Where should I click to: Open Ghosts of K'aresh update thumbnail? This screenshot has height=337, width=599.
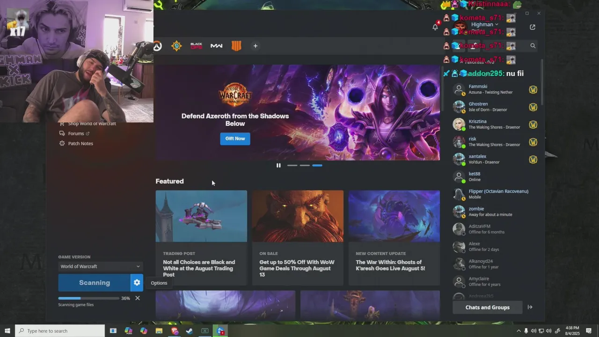tap(394, 216)
